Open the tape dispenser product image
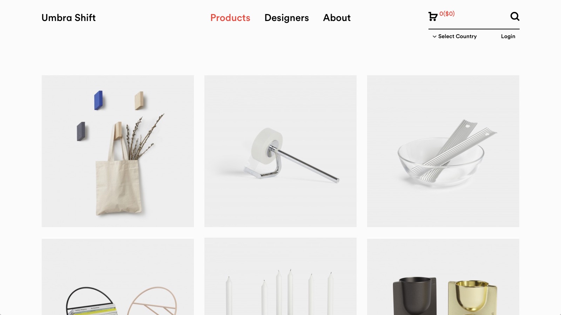The image size is (561, 315). pyautogui.click(x=280, y=151)
